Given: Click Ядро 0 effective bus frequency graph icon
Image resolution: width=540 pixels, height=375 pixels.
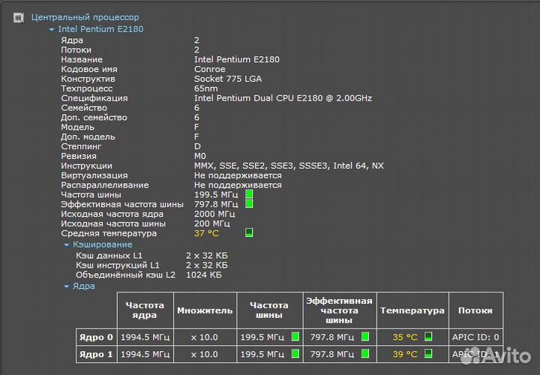Looking at the screenshot, I should coord(365,337).
